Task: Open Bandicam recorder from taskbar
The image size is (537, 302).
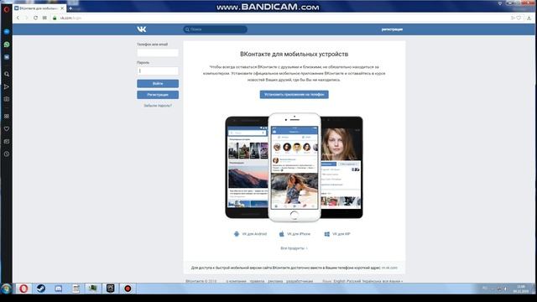Action: [128, 289]
